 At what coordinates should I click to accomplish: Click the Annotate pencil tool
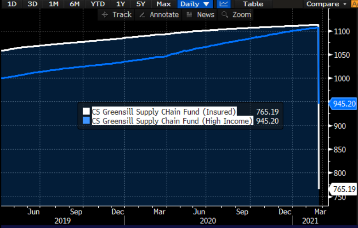(x=159, y=15)
